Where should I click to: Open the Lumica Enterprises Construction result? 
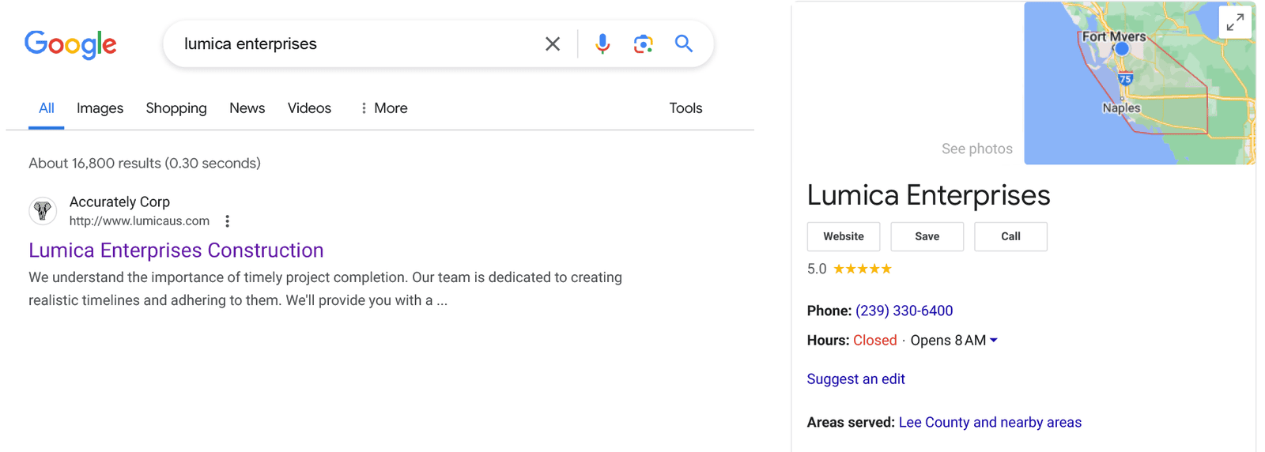pos(176,250)
